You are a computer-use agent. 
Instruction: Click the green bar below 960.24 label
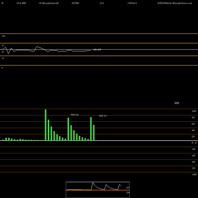(68, 129)
